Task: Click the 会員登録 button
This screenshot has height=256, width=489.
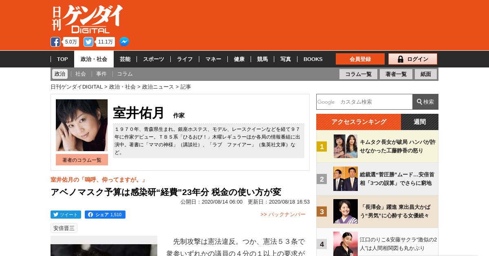Action: (360, 59)
